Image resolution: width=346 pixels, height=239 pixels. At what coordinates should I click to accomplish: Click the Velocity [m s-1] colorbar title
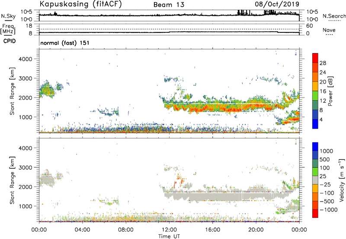pyautogui.click(x=342, y=180)
